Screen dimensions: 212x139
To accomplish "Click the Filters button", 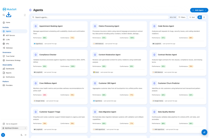I will (x=182, y=17).
